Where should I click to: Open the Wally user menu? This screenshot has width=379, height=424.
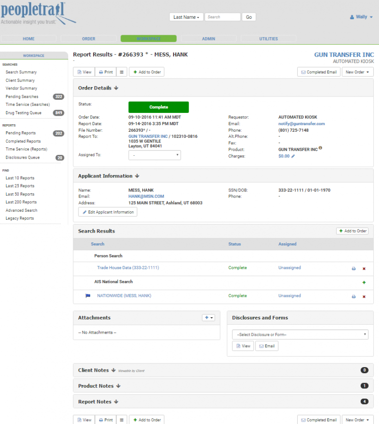click(362, 17)
